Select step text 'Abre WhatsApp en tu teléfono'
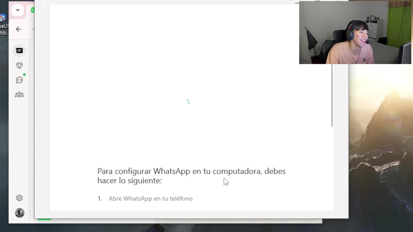Screen dimensions: 413x232 click(x=150, y=198)
